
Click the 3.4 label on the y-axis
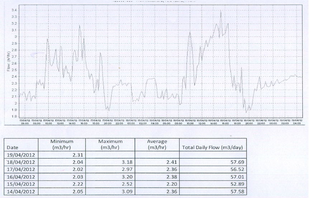14,10
